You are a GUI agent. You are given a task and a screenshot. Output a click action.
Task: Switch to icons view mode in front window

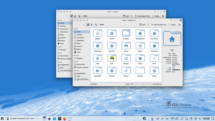(88, 25)
